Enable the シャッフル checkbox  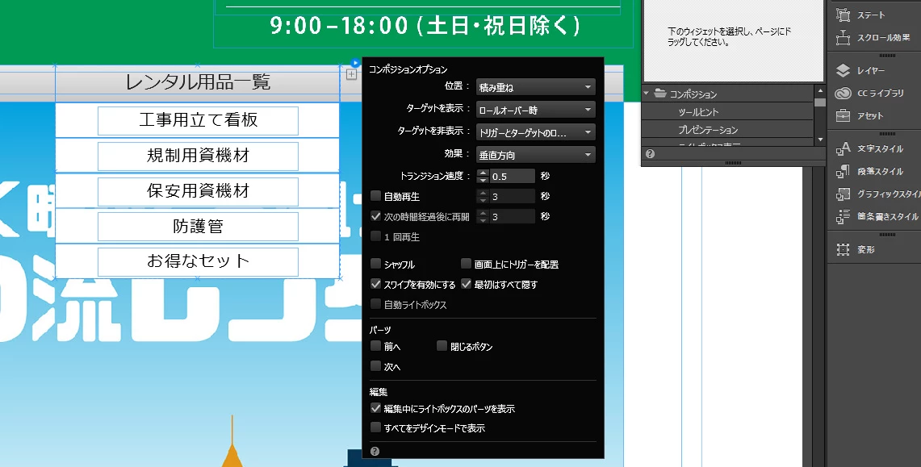point(376,264)
